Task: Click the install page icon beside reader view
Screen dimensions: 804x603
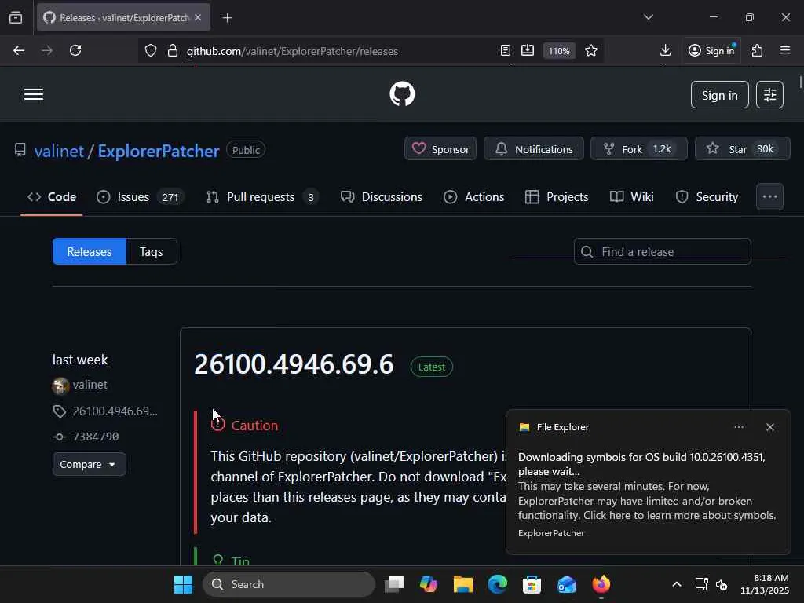Action: [x=528, y=51]
